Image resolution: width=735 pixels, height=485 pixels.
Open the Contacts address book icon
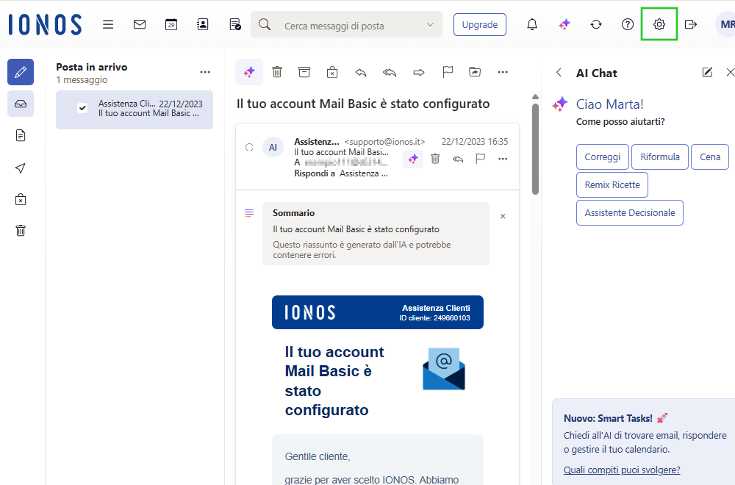click(202, 24)
